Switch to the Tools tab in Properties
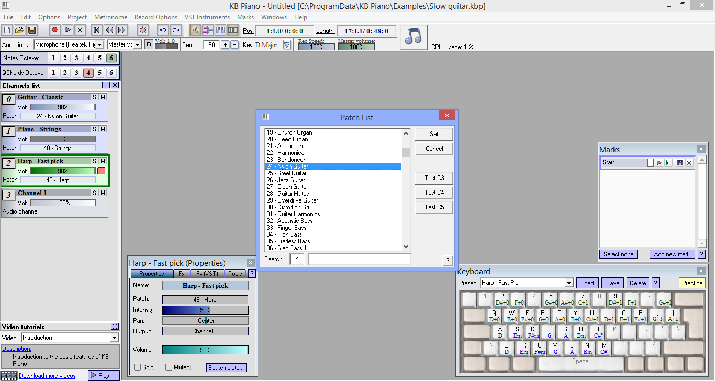 (x=236, y=274)
